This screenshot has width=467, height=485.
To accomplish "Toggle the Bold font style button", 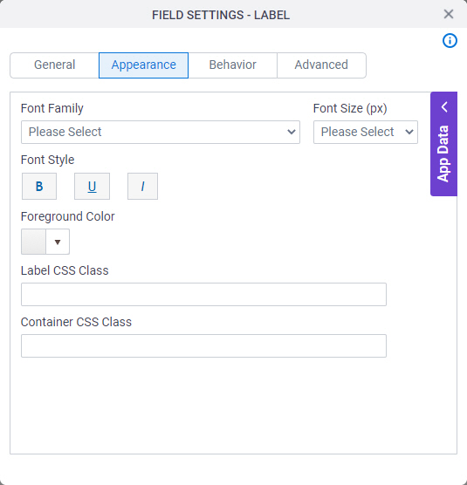I will [39, 186].
